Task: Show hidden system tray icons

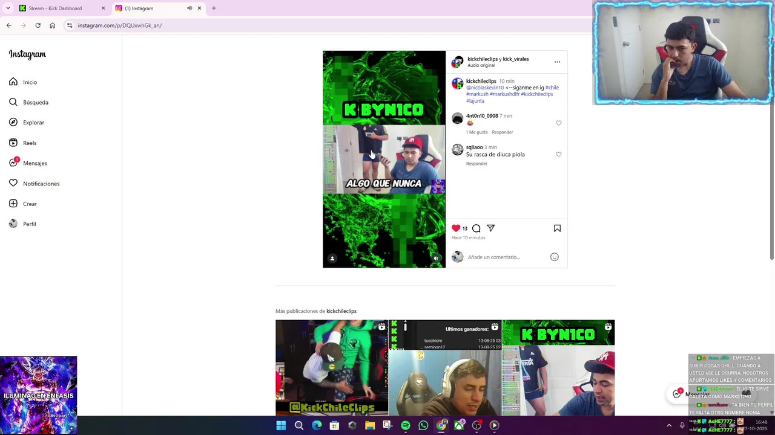Action: (669, 425)
